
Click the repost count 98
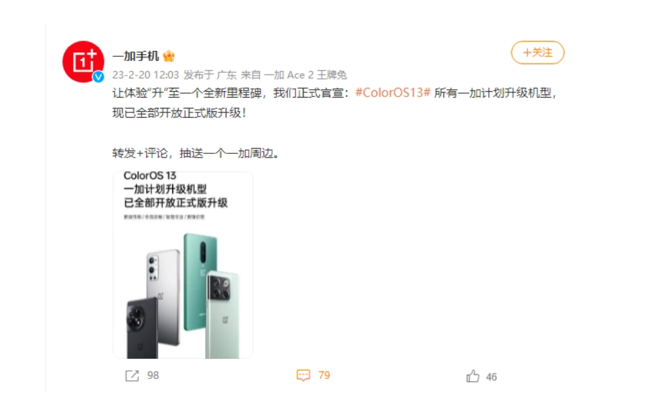pos(153,375)
